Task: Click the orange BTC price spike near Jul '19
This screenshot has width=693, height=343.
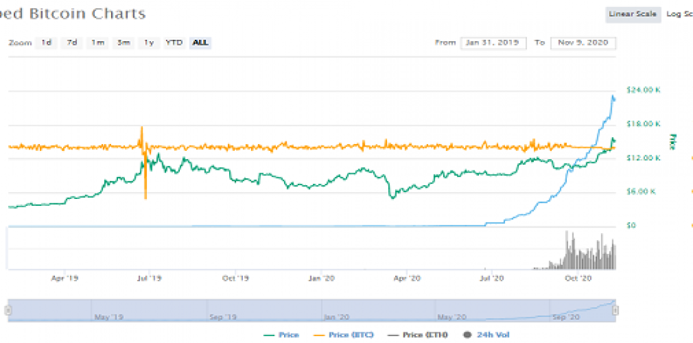Action: 142,134
